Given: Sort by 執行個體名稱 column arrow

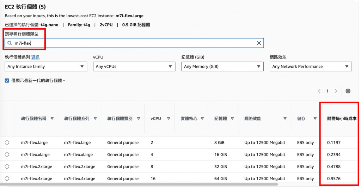Looking at the screenshot, I should click(52, 119).
